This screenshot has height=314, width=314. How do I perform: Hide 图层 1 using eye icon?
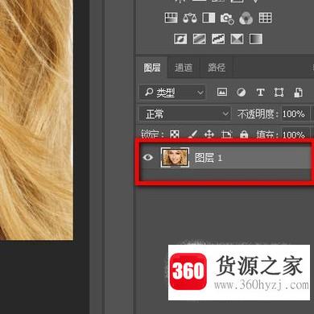click(x=148, y=157)
